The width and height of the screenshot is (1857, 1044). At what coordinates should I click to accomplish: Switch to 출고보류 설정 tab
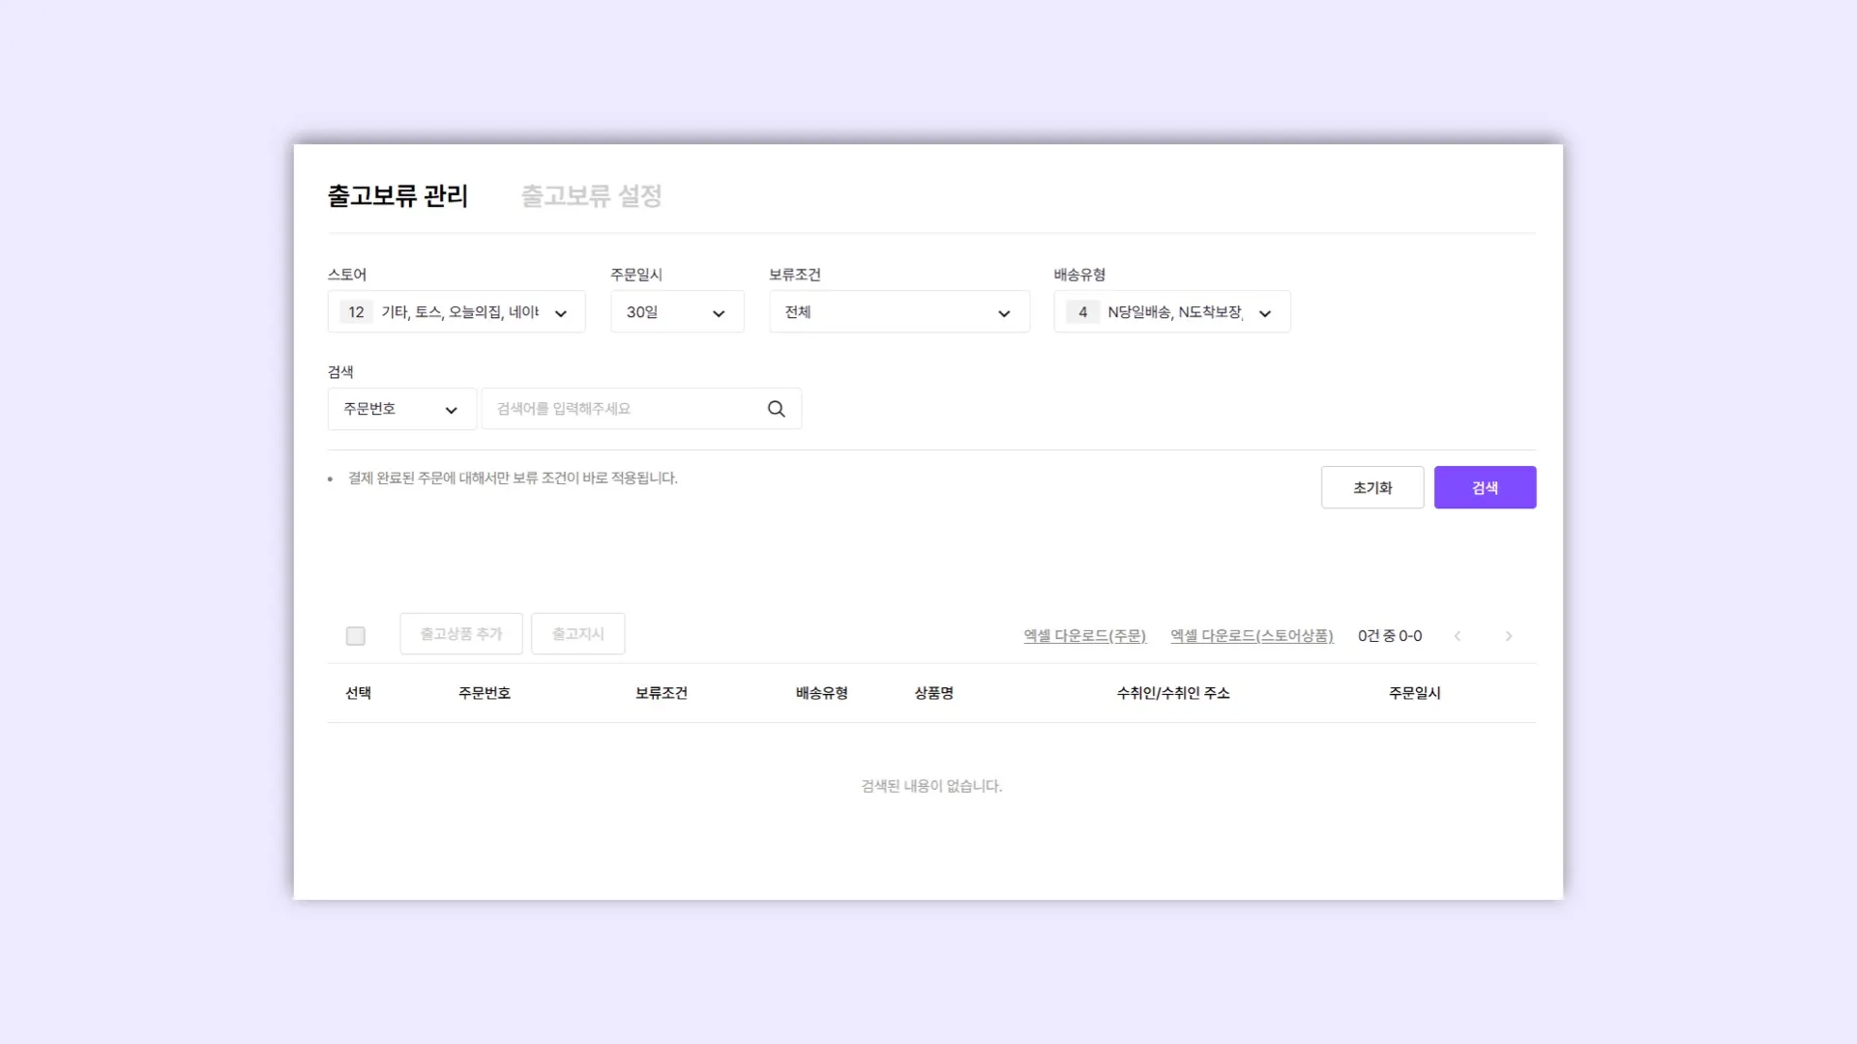pos(591,196)
